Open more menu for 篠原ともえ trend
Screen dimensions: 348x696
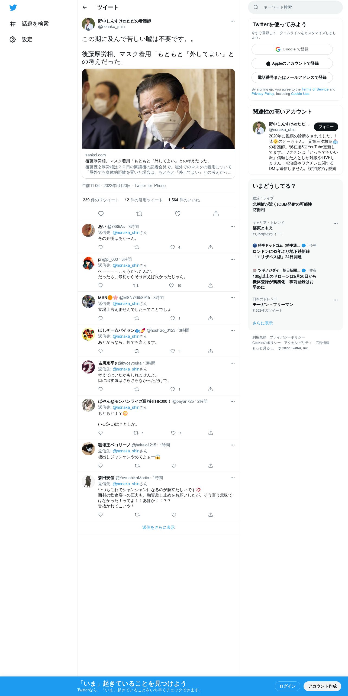coord(336,224)
